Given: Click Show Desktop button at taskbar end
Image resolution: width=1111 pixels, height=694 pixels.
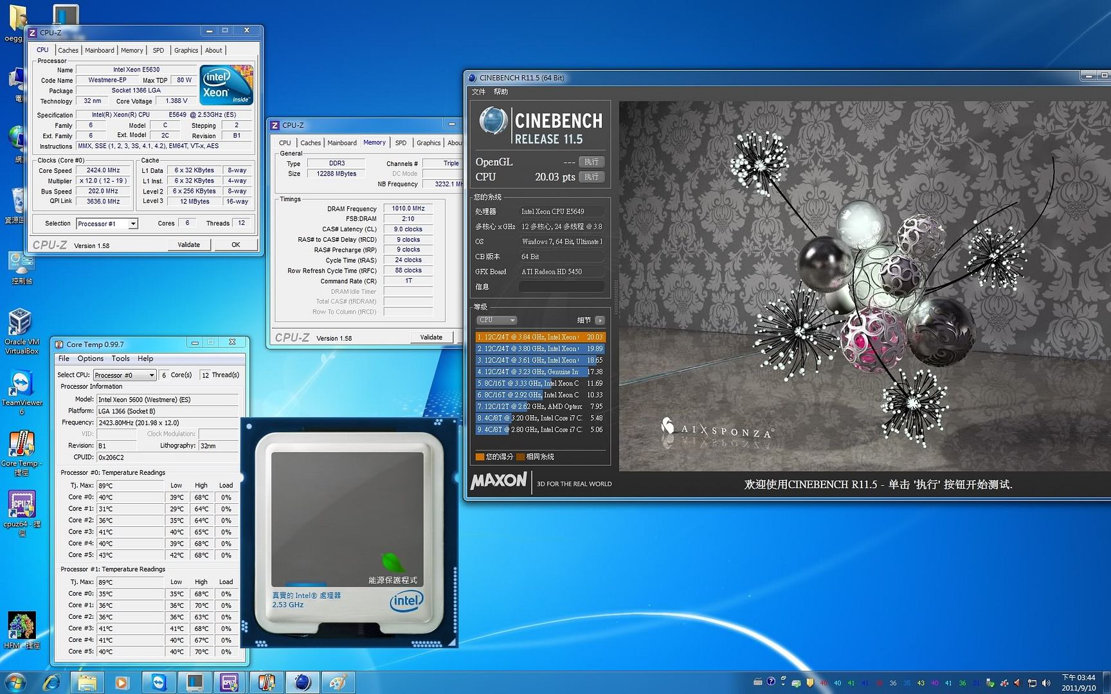Looking at the screenshot, I should [x=1106, y=682].
